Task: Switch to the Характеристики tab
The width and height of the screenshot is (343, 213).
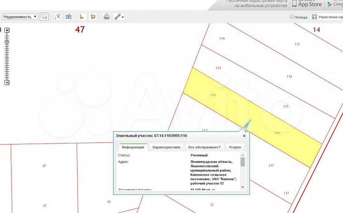Action: (166, 147)
